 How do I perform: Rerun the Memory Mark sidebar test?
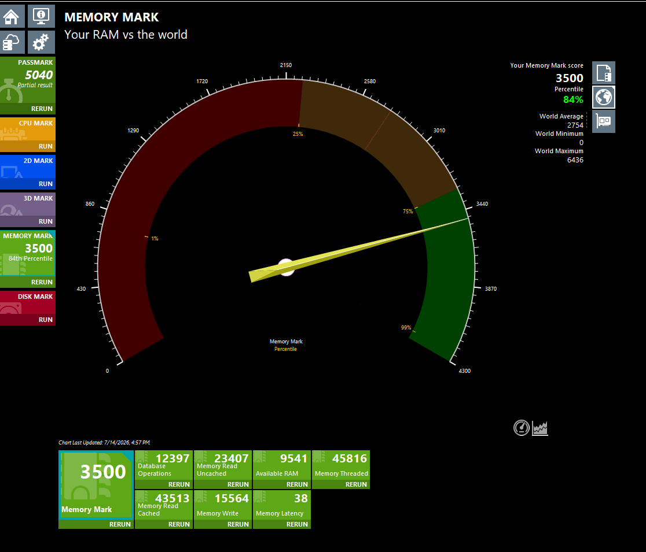pos(28,282)
